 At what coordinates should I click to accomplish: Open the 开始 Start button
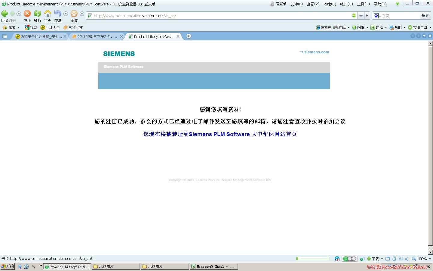[x=8, y=266]
